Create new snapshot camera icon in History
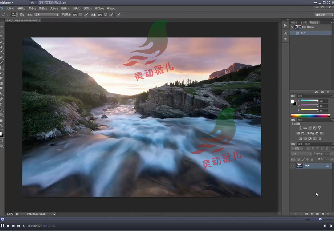This screenshot has width=334, height=231. coord(322,92)
